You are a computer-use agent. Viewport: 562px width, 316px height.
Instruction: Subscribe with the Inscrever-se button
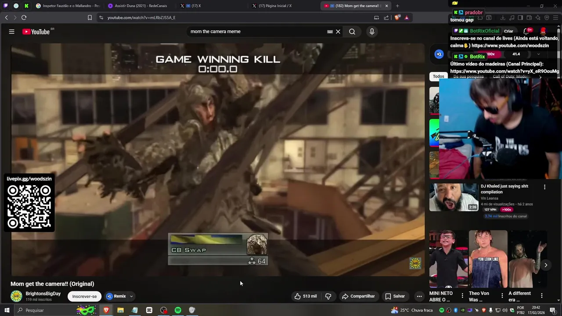tap(84, 296)
